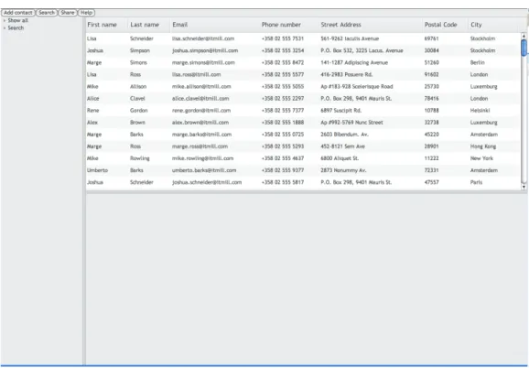The image size is (529, 368).
Task: Select email mike.allison@itmill.com
Action: click(x=201, y=87)
